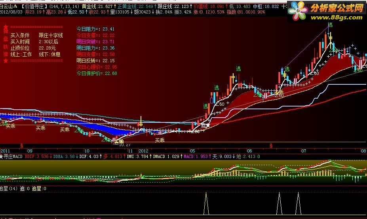Click the 2012 year label on the time axis

click(x=143, y=151)
